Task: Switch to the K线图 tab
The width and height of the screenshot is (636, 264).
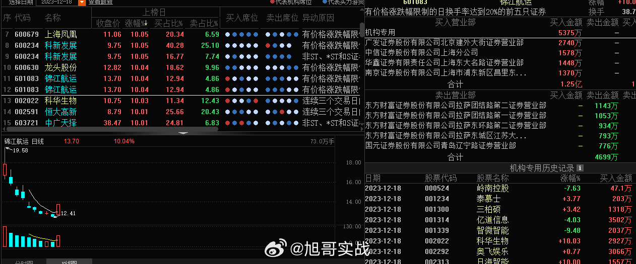Action: (x=69, y=262)
